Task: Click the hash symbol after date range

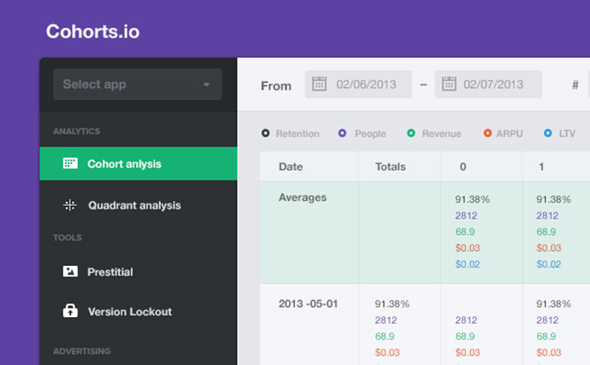Action: click(575, 85)
